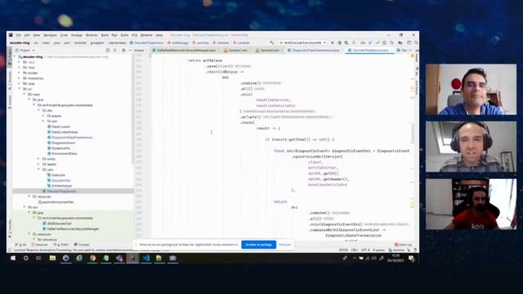
Task: Click the notification center icon in taskbar
Action: click(x=411, y=258)
